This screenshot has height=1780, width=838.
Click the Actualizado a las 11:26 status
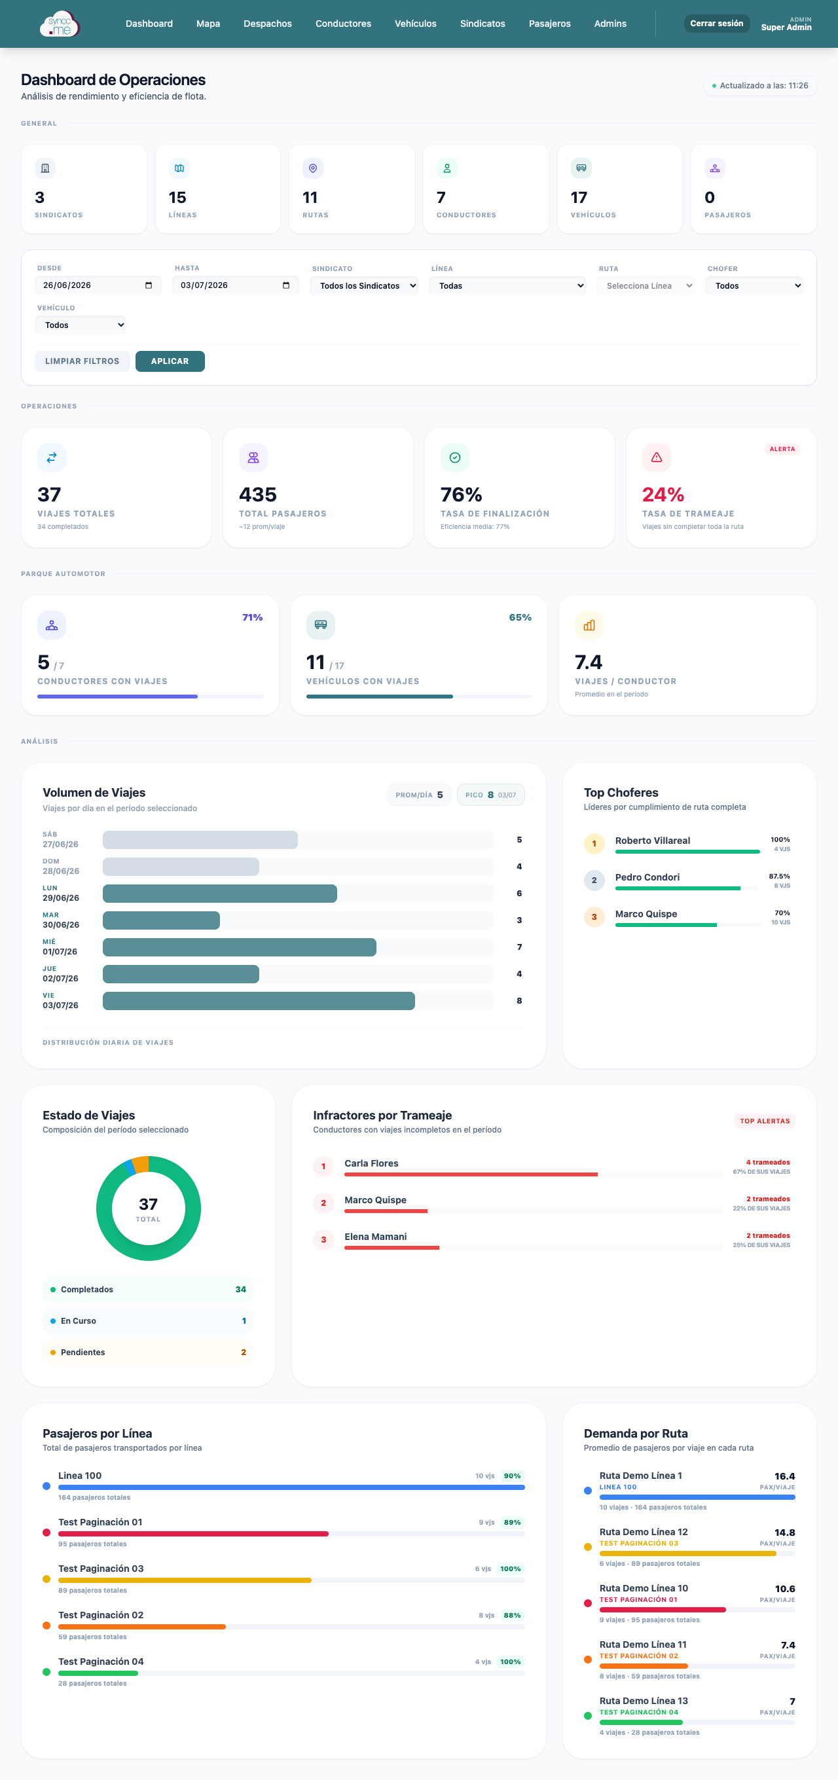(x=760, y=86)
